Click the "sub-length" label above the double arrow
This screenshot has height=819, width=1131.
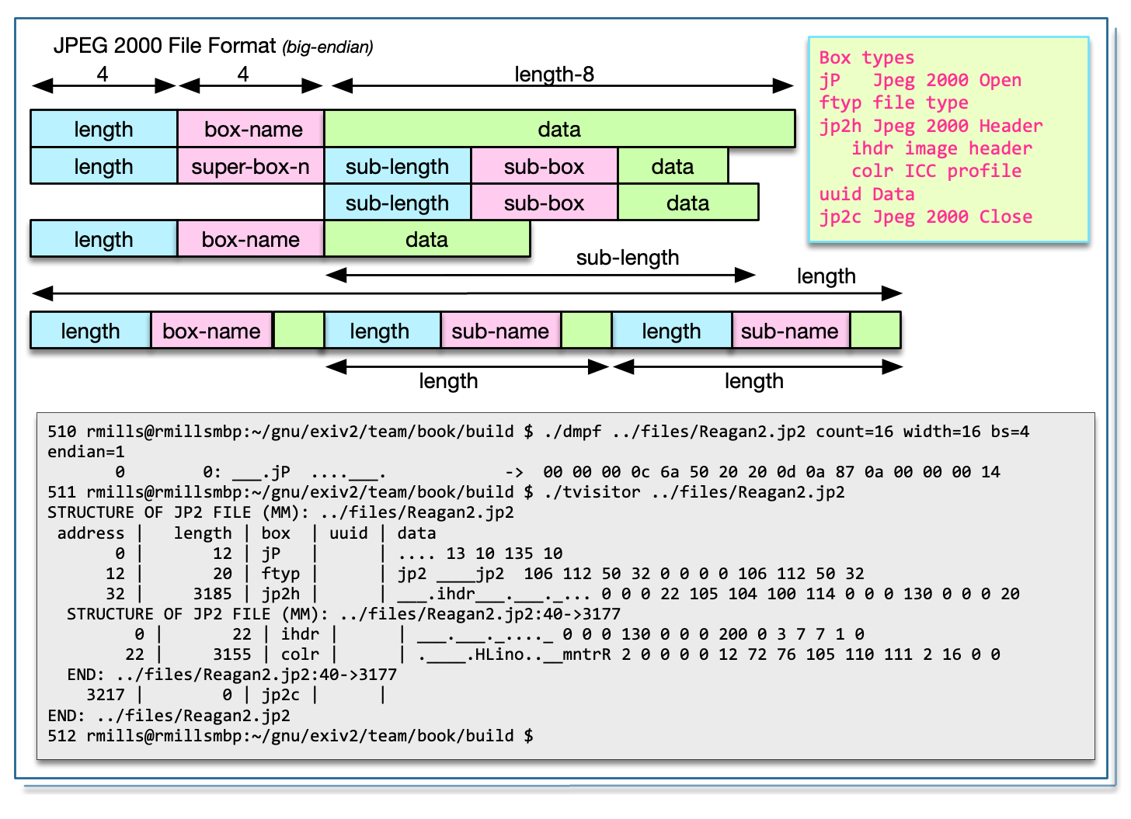click(627, 258)
